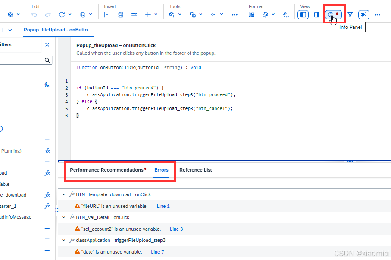Image resolution: width=391 pixels, height=260 pixels.
Task: Collapse the BTN_Val_Detail - onClick error group
Action: 64,218
